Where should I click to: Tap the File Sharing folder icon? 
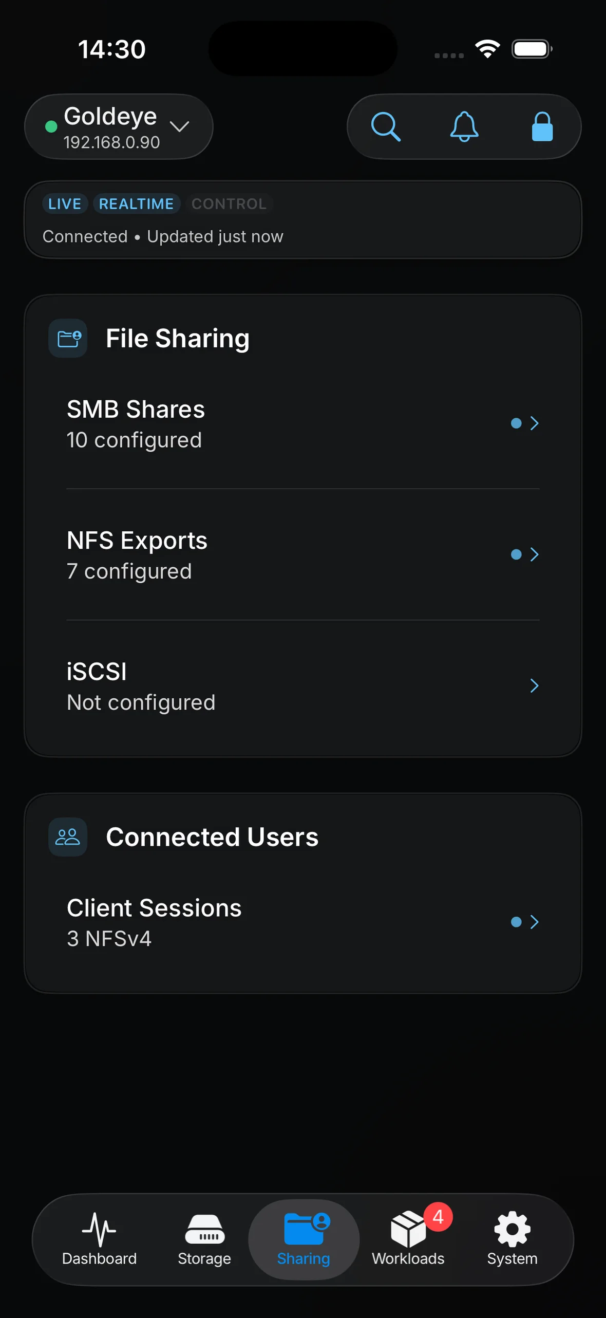coord(68,338)
